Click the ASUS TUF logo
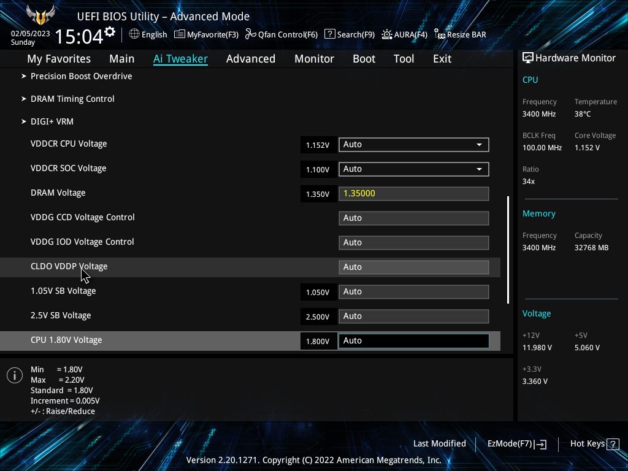The image size is (628, 471). pyautogui.click(x=40, y=15)
